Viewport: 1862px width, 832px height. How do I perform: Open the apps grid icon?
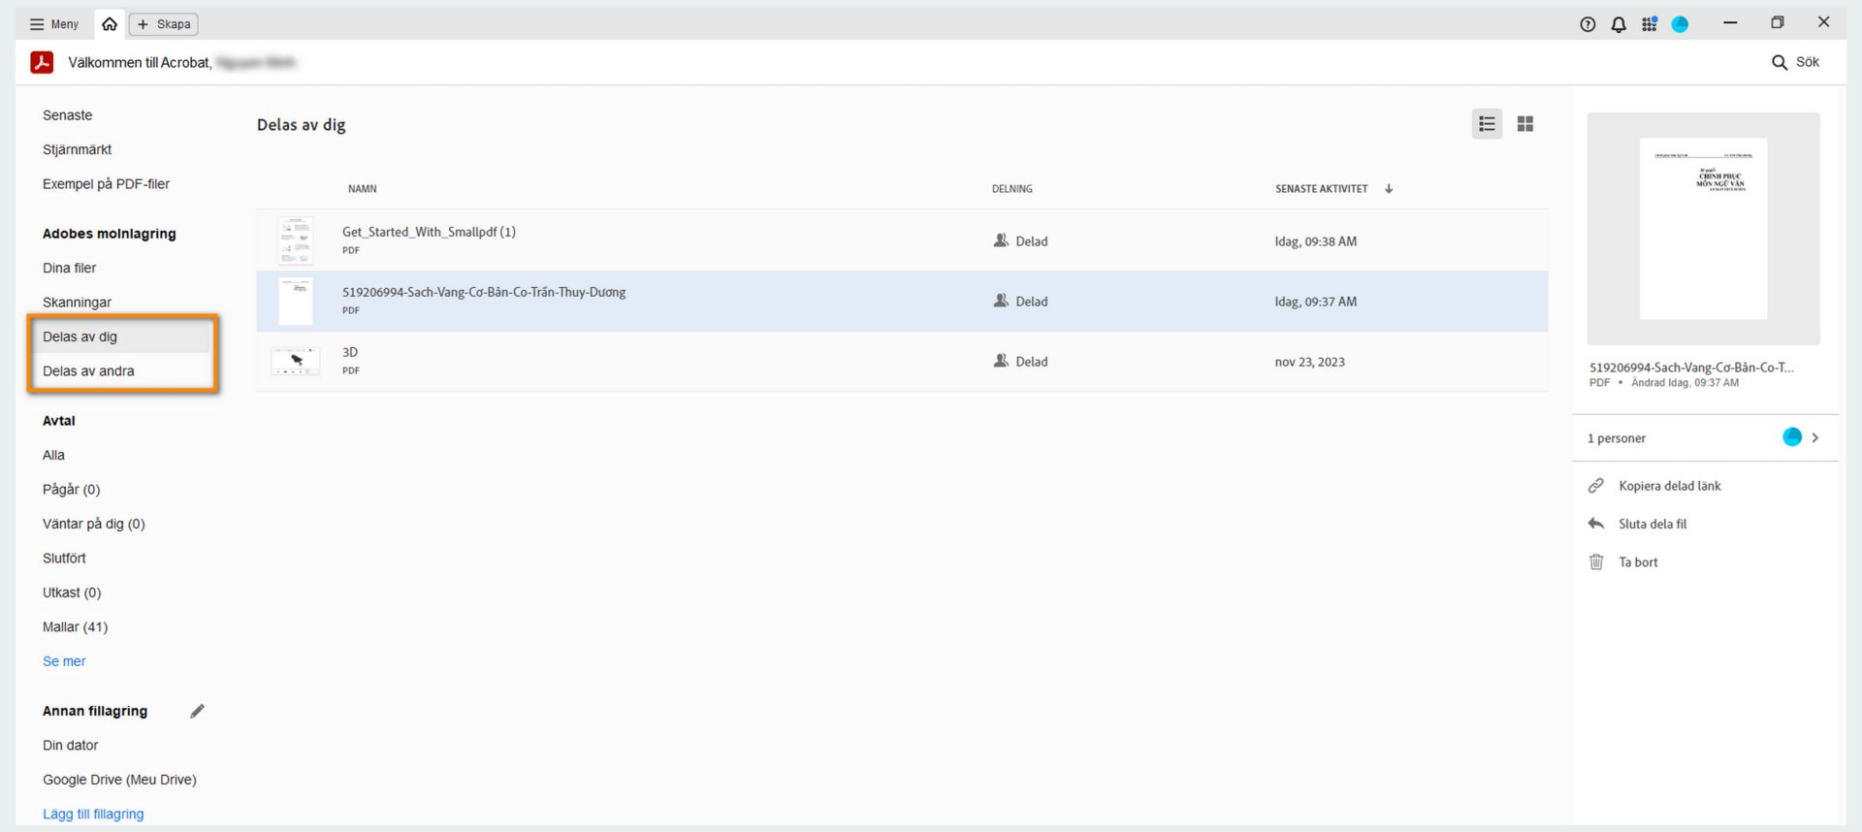pyautogui.click(x=1650, y=24)
